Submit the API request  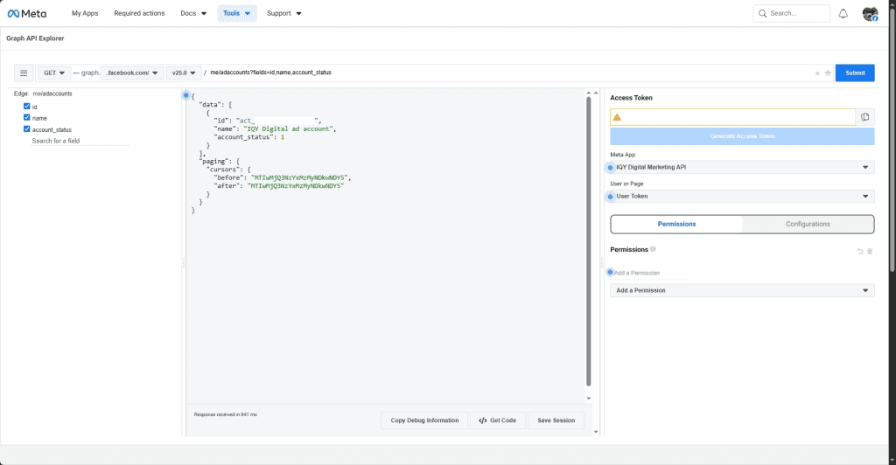point(855,73)
